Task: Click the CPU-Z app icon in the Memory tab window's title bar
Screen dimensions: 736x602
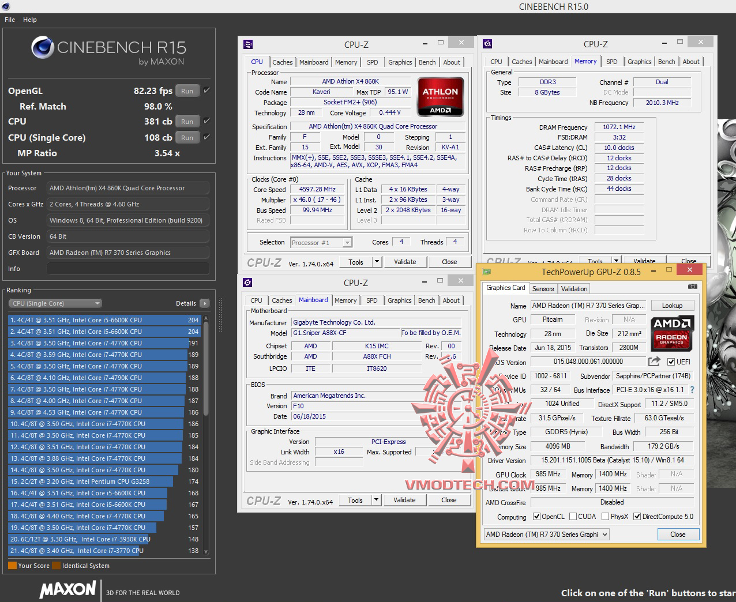Action: (487, 44)
